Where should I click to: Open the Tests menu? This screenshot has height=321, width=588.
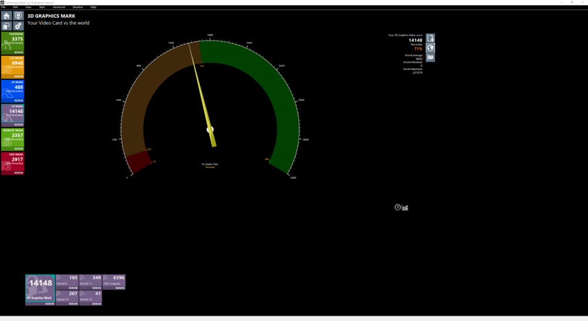42,7
